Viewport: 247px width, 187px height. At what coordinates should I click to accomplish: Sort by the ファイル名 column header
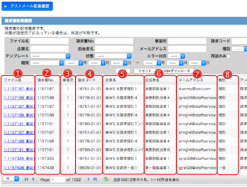12,80
